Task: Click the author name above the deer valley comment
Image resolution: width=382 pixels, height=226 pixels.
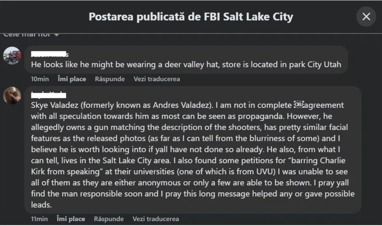Action: (x=50, y=54)
